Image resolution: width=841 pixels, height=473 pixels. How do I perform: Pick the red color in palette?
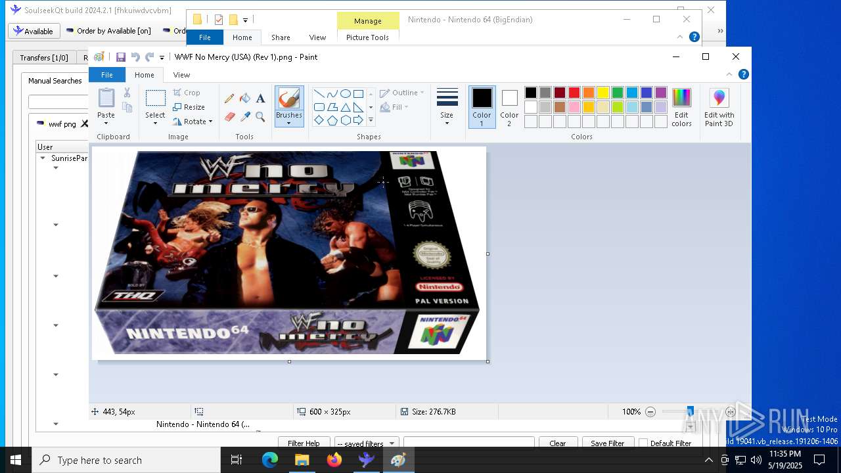click(574, 93)
